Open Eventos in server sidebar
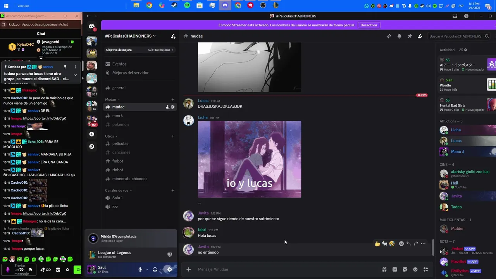The height and width of the screenshot is (279, 496). [x=139, y=64]
